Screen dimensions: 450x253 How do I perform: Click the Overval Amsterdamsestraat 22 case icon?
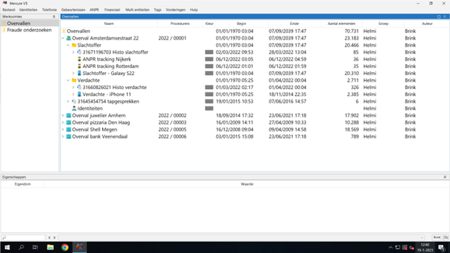pos(69,38)
